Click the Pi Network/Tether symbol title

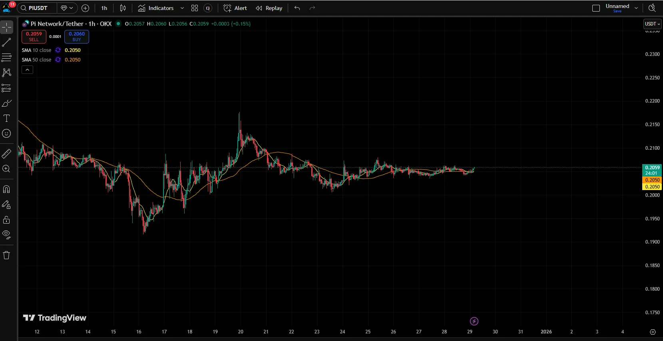pos(71,24)
